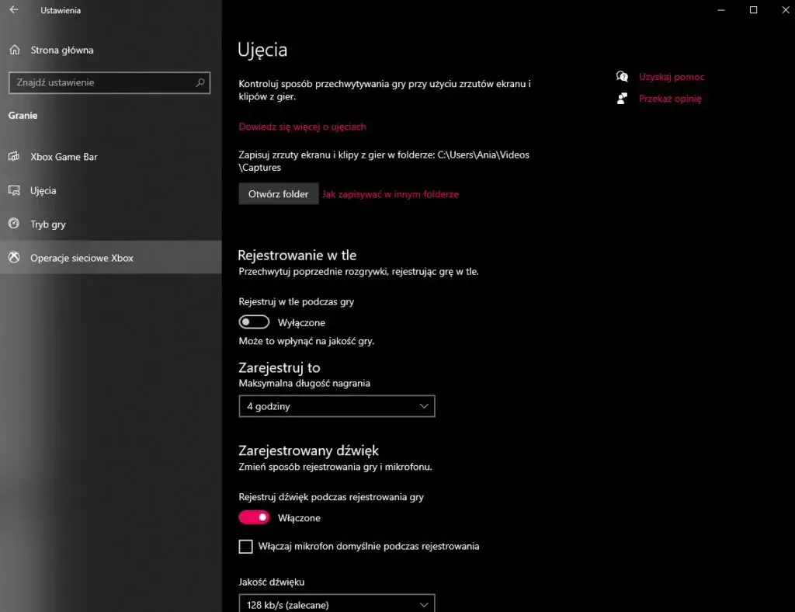
Task: Click the Ujęcia capture icon in sidebar
Action: pyautogui.click(x=16, y=190)
